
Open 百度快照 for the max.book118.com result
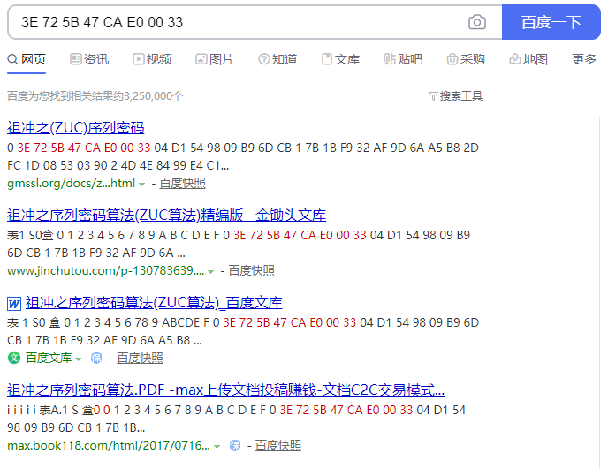tap(278, 445)
